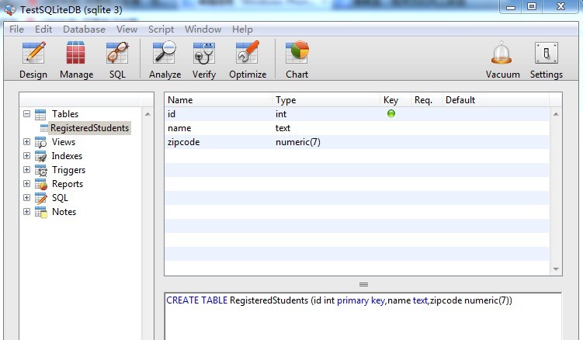
Task: Click the green primary key indicator for id
Action: click(390, 113)
